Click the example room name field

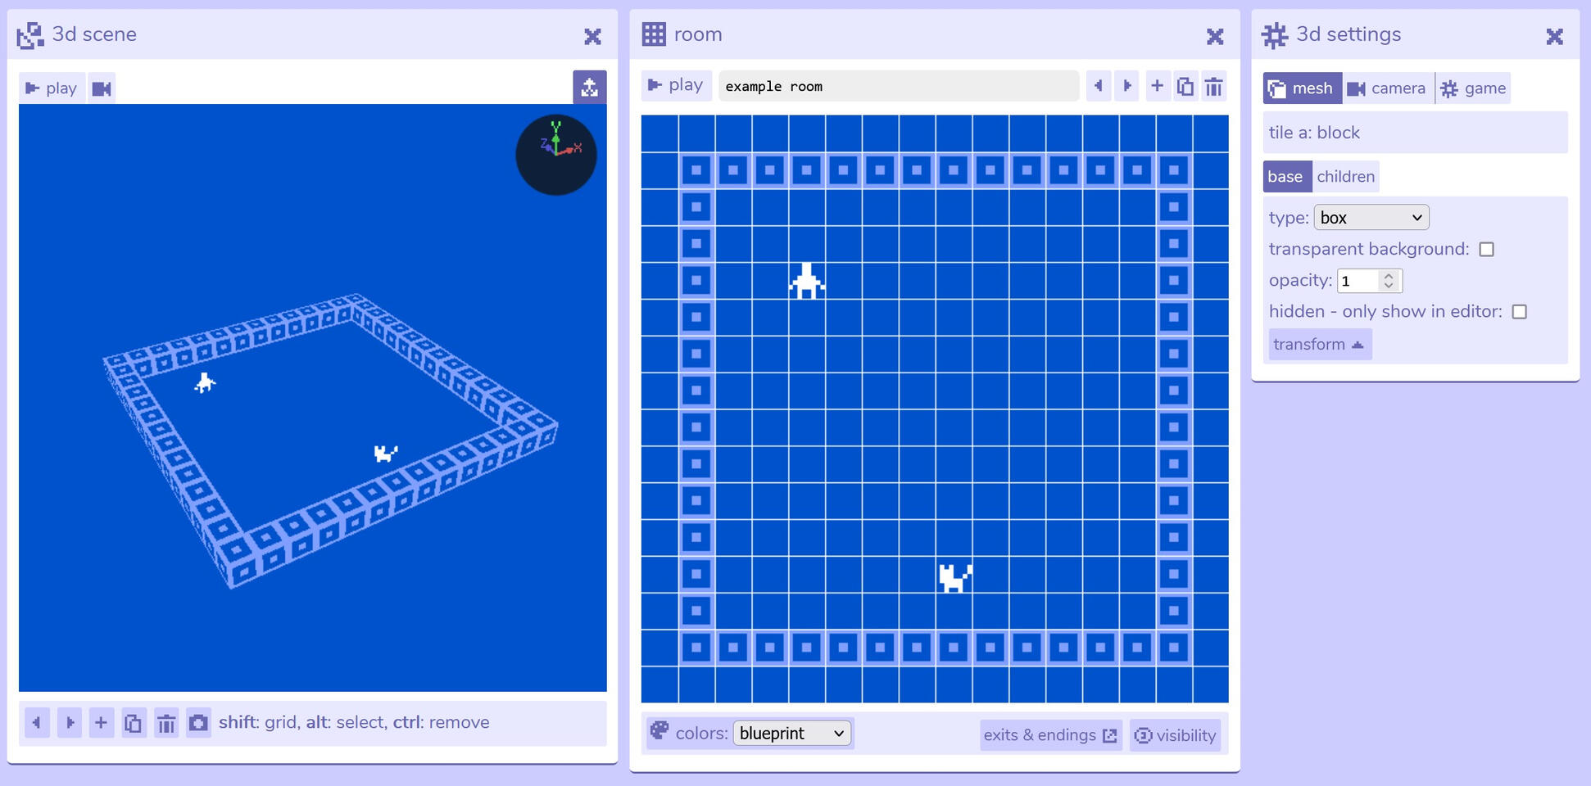[898, 85]
